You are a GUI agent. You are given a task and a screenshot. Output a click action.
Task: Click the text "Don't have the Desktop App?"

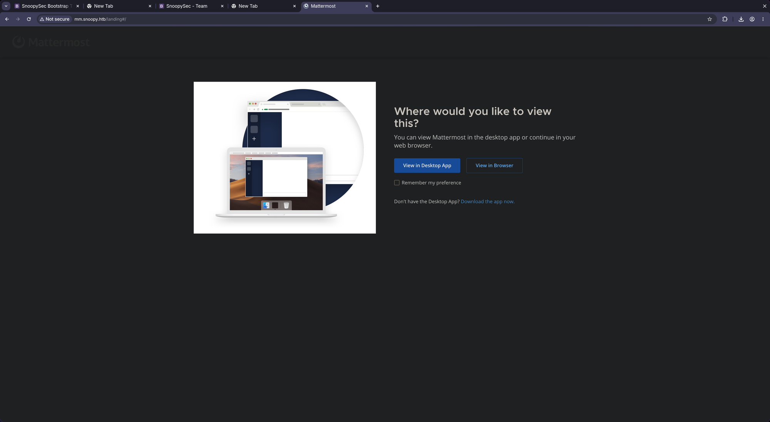[x=427, y=202]
